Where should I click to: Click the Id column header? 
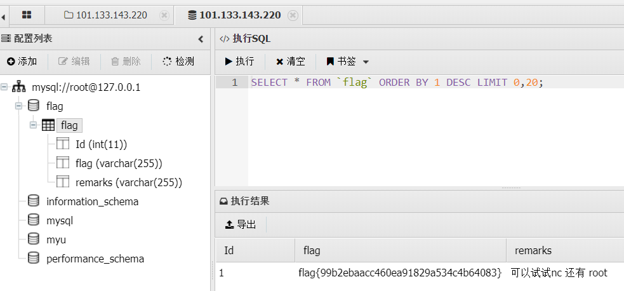pos(255,250)
